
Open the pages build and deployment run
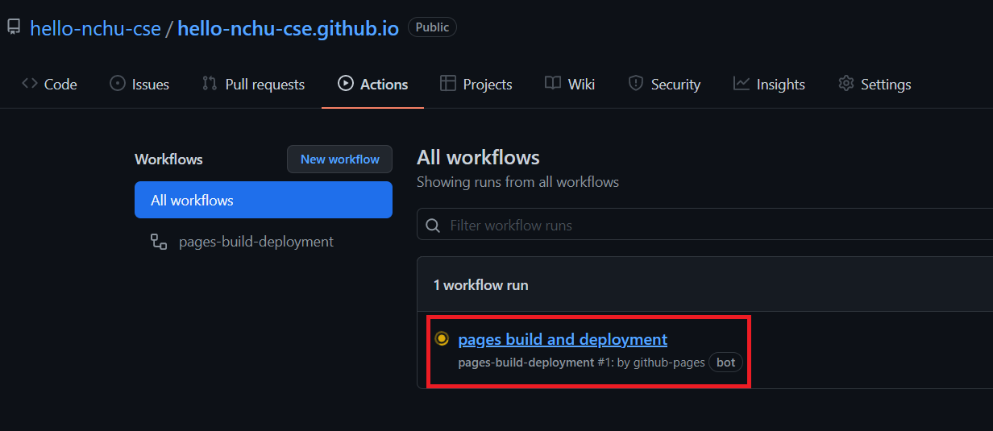(x=563, y=339)
